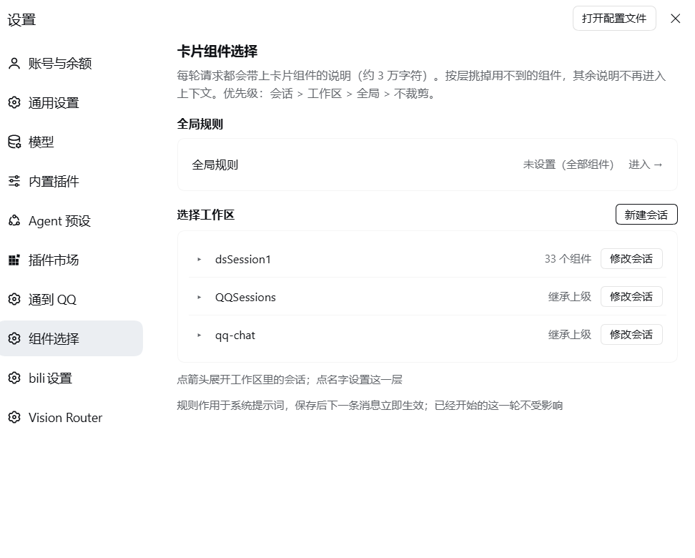Click the 卡片组件选择 heading
695x558 pixels.
217,52
